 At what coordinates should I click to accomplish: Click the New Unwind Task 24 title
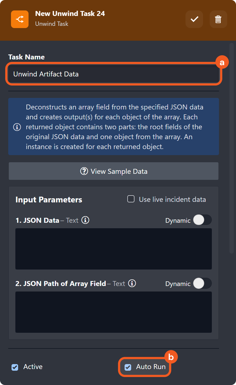[70, 13]
